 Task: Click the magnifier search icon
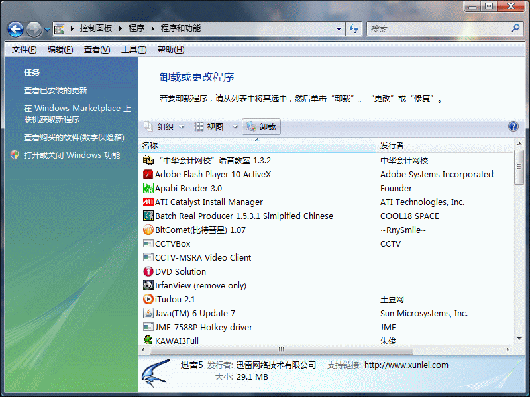click(515, 28)
